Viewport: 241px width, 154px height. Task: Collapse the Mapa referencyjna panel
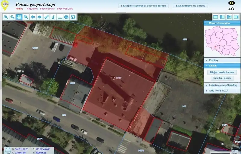pyautogui.click(x=222, y=23)
